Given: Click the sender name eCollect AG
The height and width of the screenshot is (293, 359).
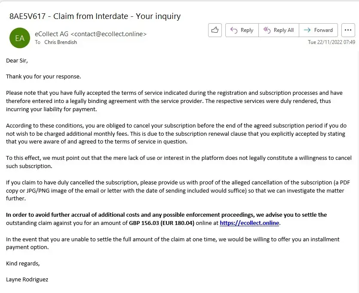Looking at the screenshot, I should coord(52,34).
